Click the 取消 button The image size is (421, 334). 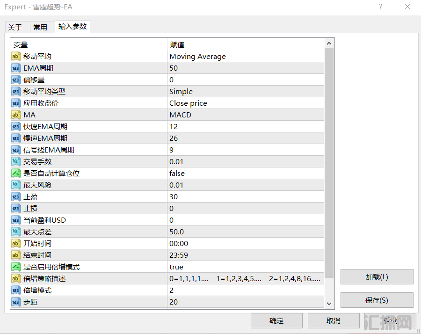tap(334, 320)
